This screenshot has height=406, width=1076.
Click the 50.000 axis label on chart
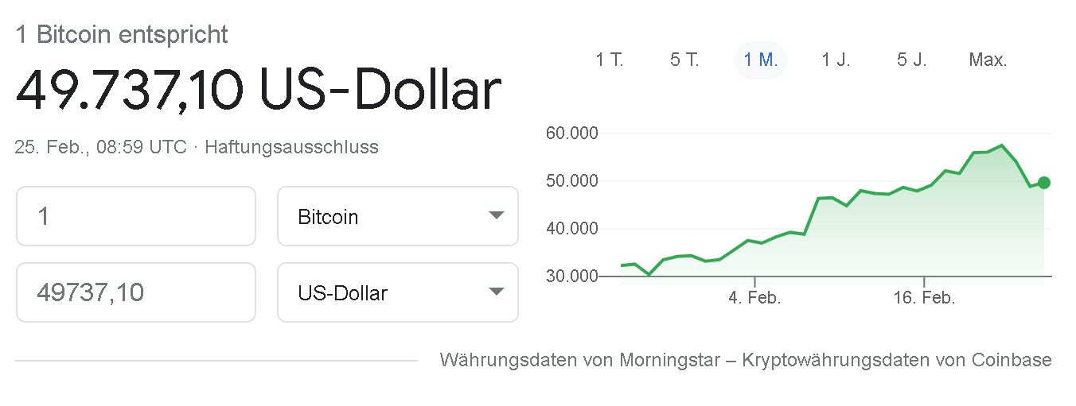pos(571,180)
